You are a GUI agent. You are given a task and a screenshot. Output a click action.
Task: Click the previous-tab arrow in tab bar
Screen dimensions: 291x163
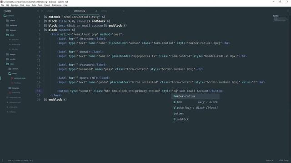[38, 11]
